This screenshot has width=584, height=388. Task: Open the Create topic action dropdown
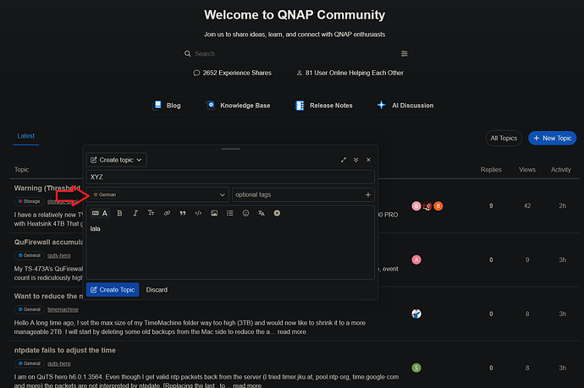(x=117, y=160)
